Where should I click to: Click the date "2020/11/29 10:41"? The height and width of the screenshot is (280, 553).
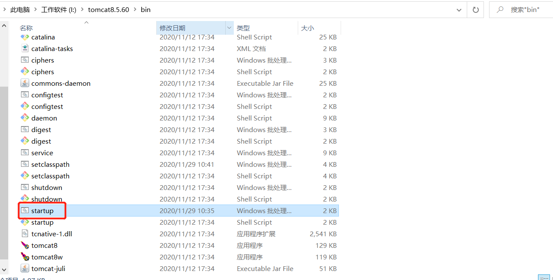click(187, 164)
